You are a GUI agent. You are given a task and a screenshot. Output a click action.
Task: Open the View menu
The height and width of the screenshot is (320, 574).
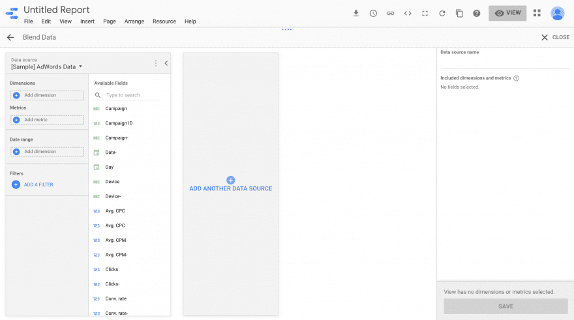click(x=65, y=22)
